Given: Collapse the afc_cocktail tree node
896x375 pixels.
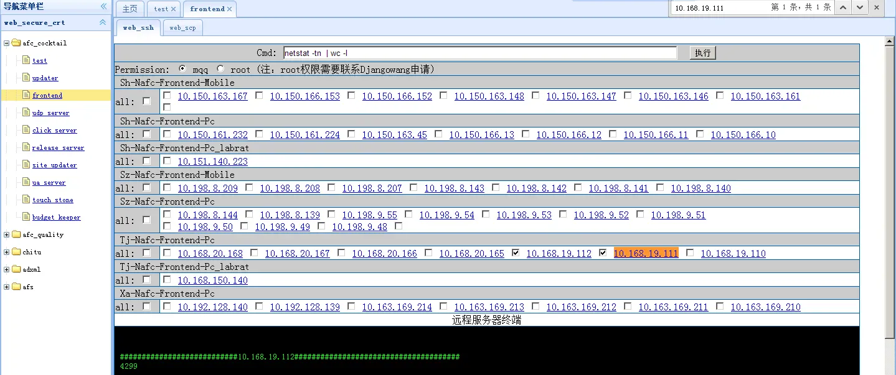Looking at the screenshot, I should click(x=6, y=43).
